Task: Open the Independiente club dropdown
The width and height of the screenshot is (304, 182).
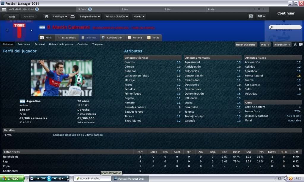Action: (90, 17)
